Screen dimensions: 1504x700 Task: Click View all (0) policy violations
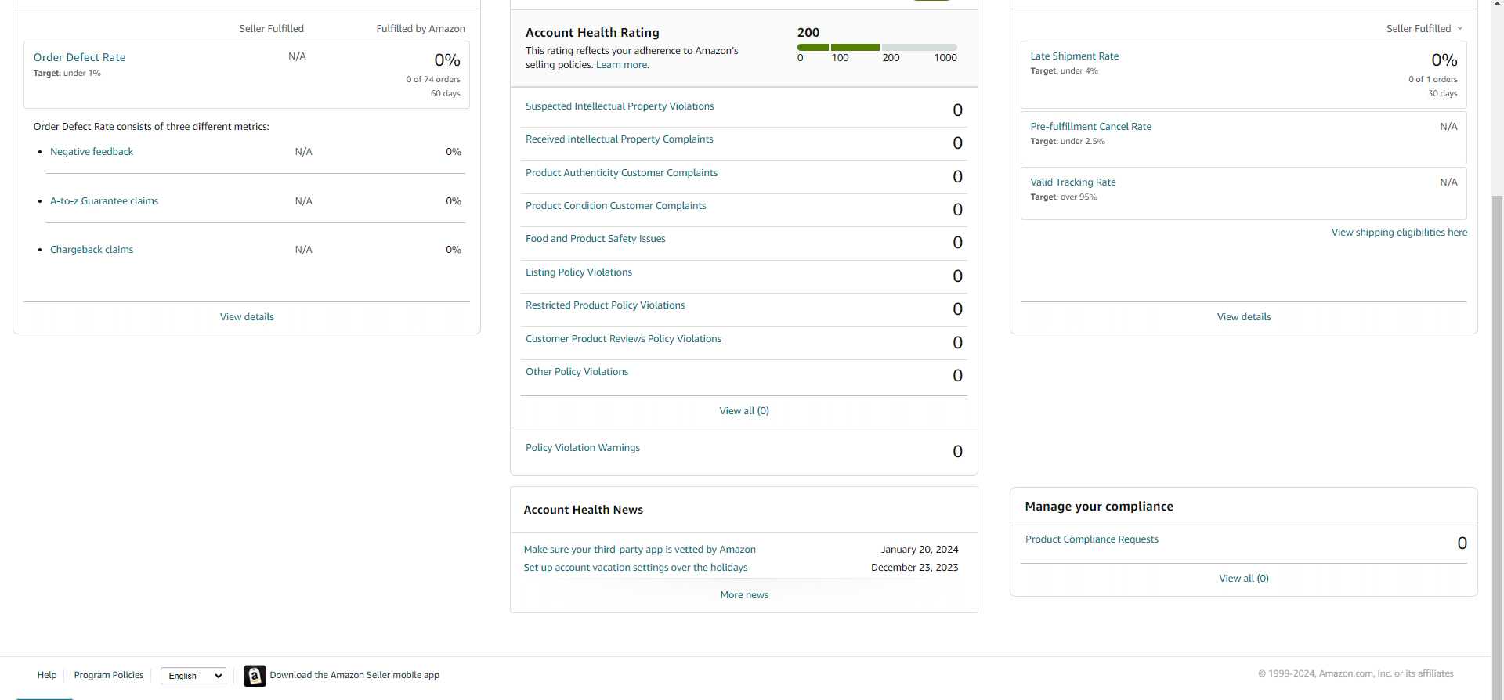point(744,411)
